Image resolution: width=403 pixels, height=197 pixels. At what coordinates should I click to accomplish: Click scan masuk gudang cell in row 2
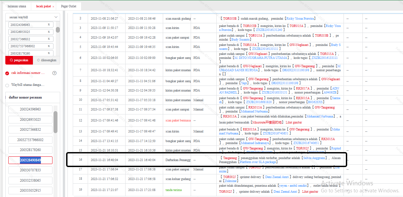pos(177,19)
